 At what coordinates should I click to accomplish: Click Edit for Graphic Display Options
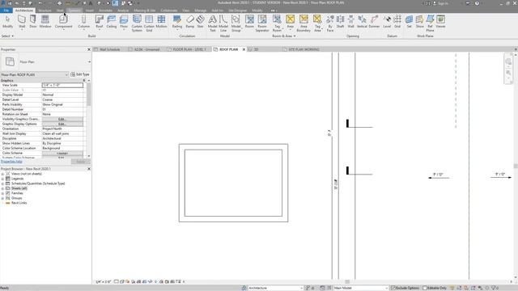[x=62, y=124]
